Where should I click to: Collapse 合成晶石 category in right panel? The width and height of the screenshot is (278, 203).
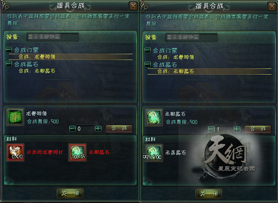point(148,65)
